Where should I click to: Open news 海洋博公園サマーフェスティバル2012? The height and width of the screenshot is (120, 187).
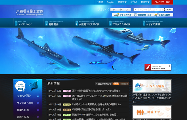coord(100,97)
